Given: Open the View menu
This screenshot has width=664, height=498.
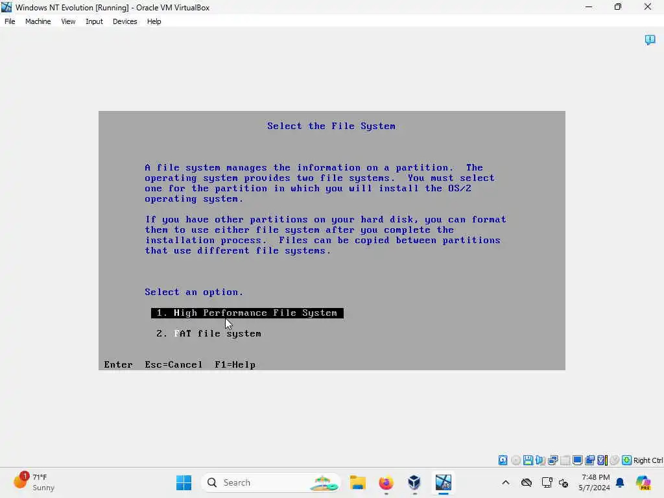Looking at the screenshot, I should [x=67, y=21].
